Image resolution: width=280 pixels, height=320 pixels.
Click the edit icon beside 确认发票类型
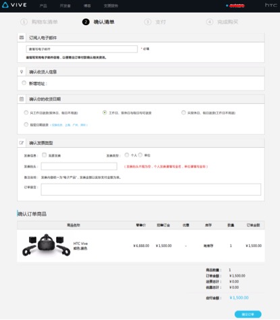tap(22, 142)
